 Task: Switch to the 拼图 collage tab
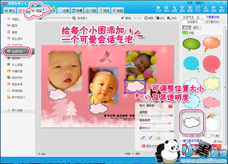(118, 11)
